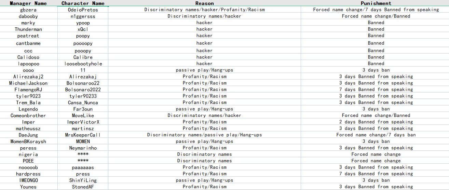Click the Punishment column header
449x190 pixels.
click(x=376, y=3)
